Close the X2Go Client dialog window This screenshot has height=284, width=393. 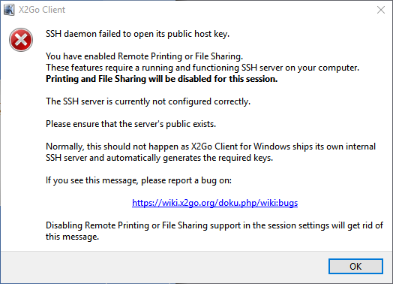(x=381, y=10)
